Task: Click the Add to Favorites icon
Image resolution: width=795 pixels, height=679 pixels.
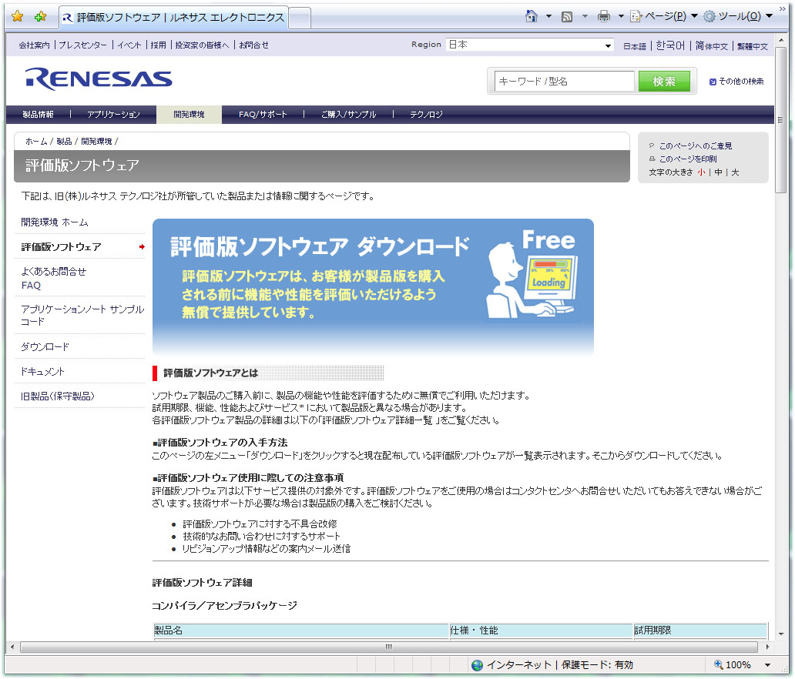Action: pyautogui.click(x=40, y=16)
